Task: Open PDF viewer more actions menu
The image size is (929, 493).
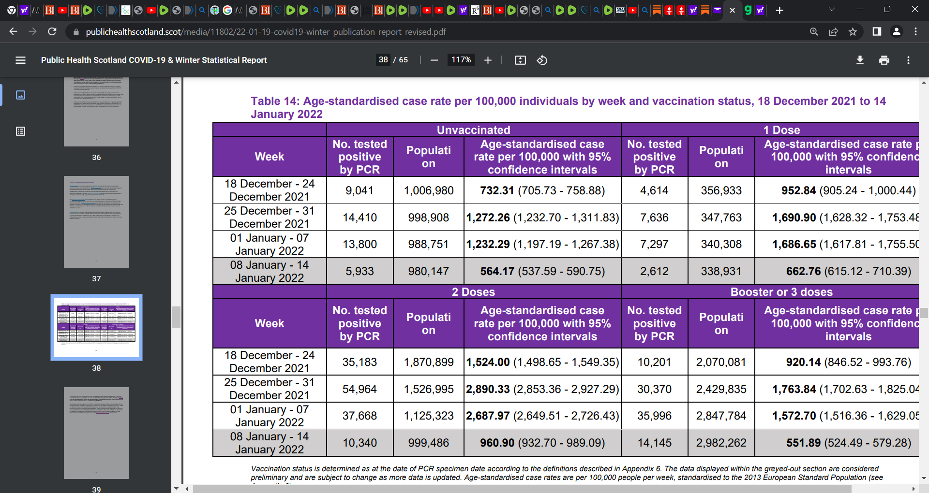Action: tap(908, 60)
